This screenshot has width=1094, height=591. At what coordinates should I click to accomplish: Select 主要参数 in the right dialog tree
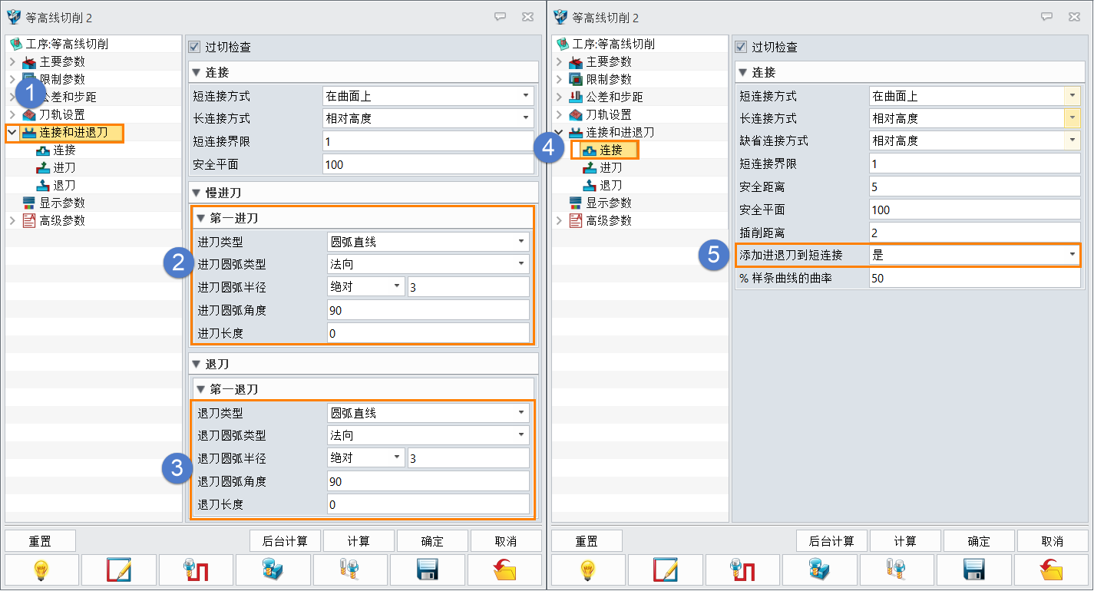pos(609,61)
